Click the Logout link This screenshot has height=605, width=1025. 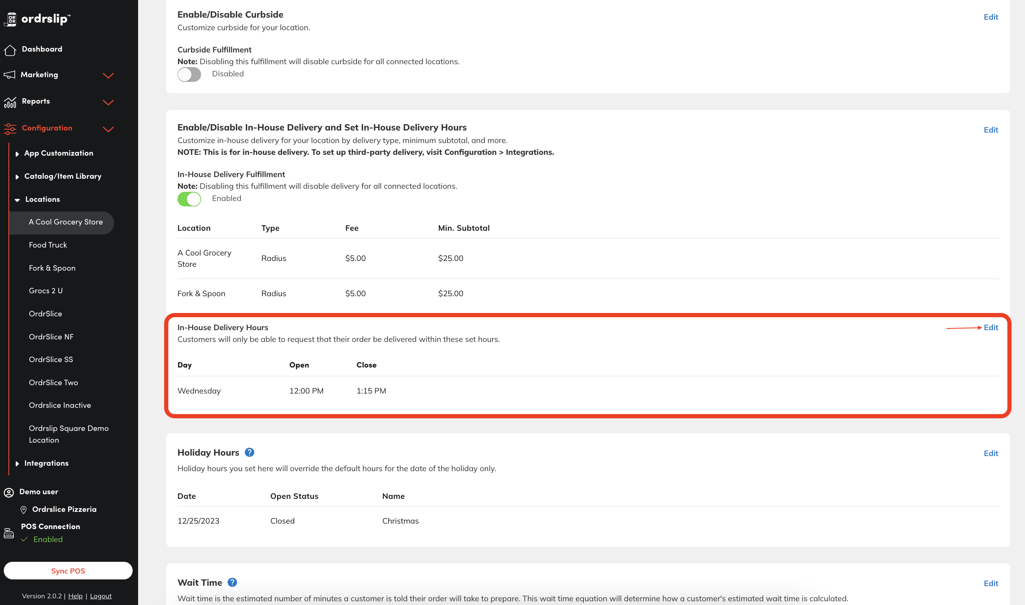101,596
